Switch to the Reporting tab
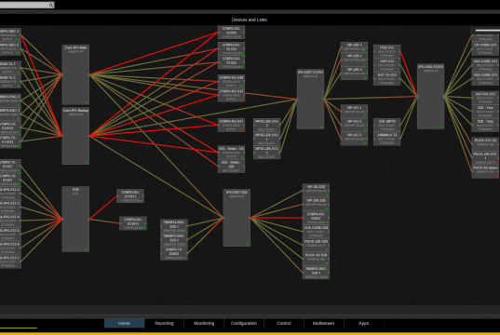The height and width of the screenshot is (335, 500). coord(164,323)
